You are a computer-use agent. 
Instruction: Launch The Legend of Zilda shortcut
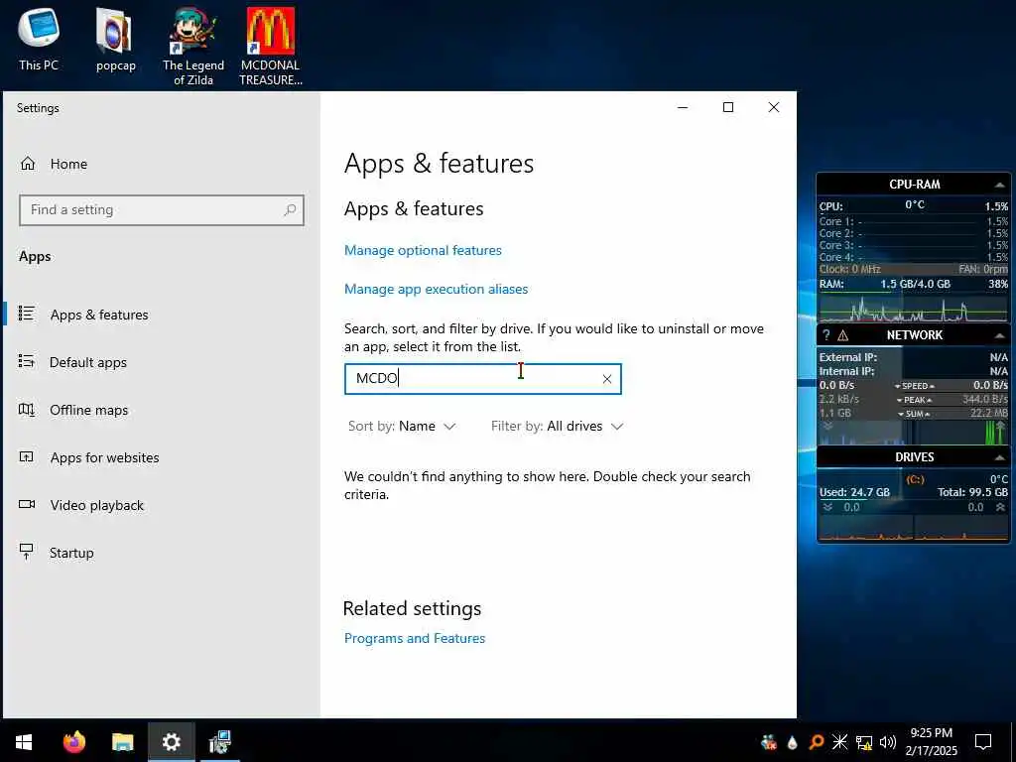coord(193,47)
